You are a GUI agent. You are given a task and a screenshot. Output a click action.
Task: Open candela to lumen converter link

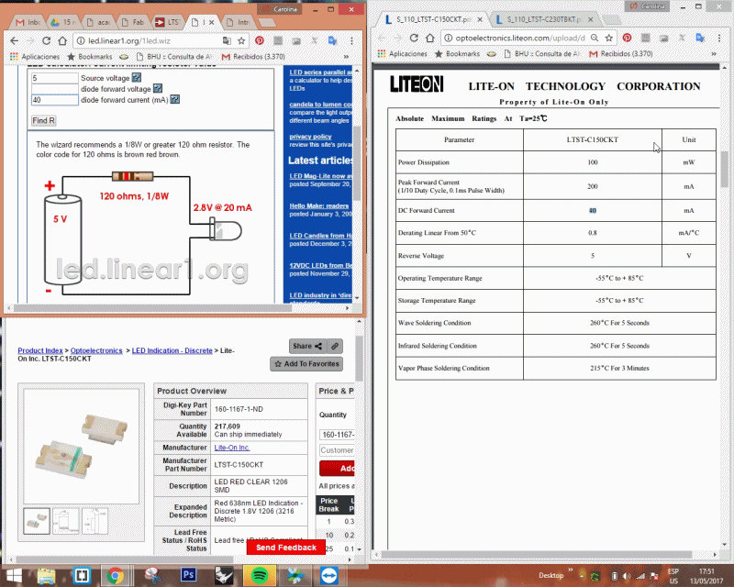(320, 105)
